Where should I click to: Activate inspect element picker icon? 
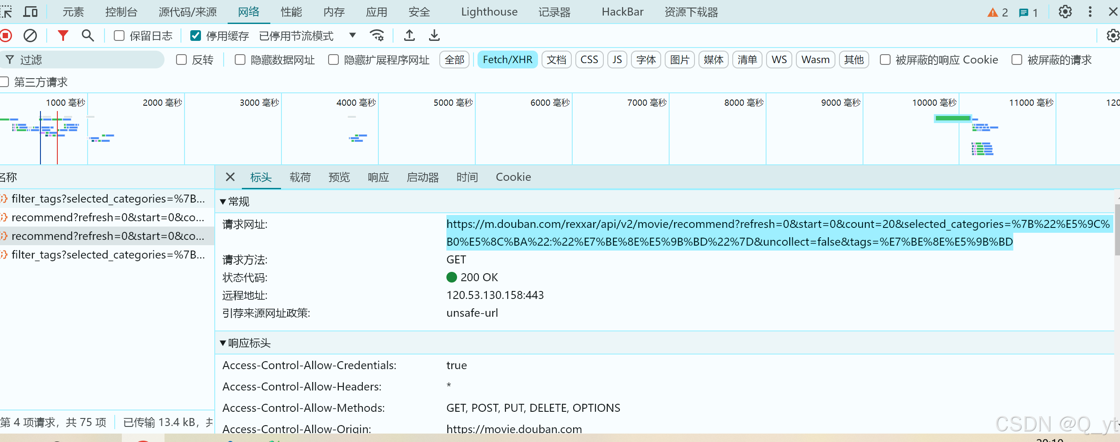tap(6, 12)
